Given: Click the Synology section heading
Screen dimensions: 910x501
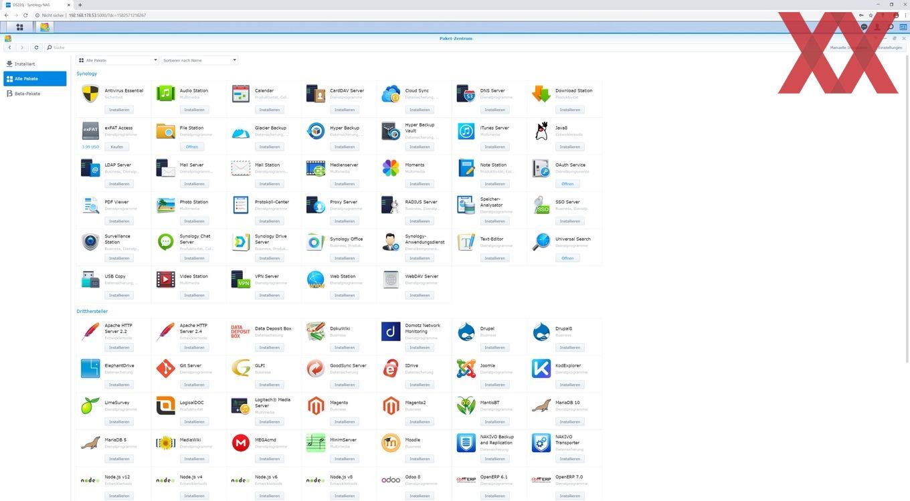Looking at the screenshot, I should (87, 74).
